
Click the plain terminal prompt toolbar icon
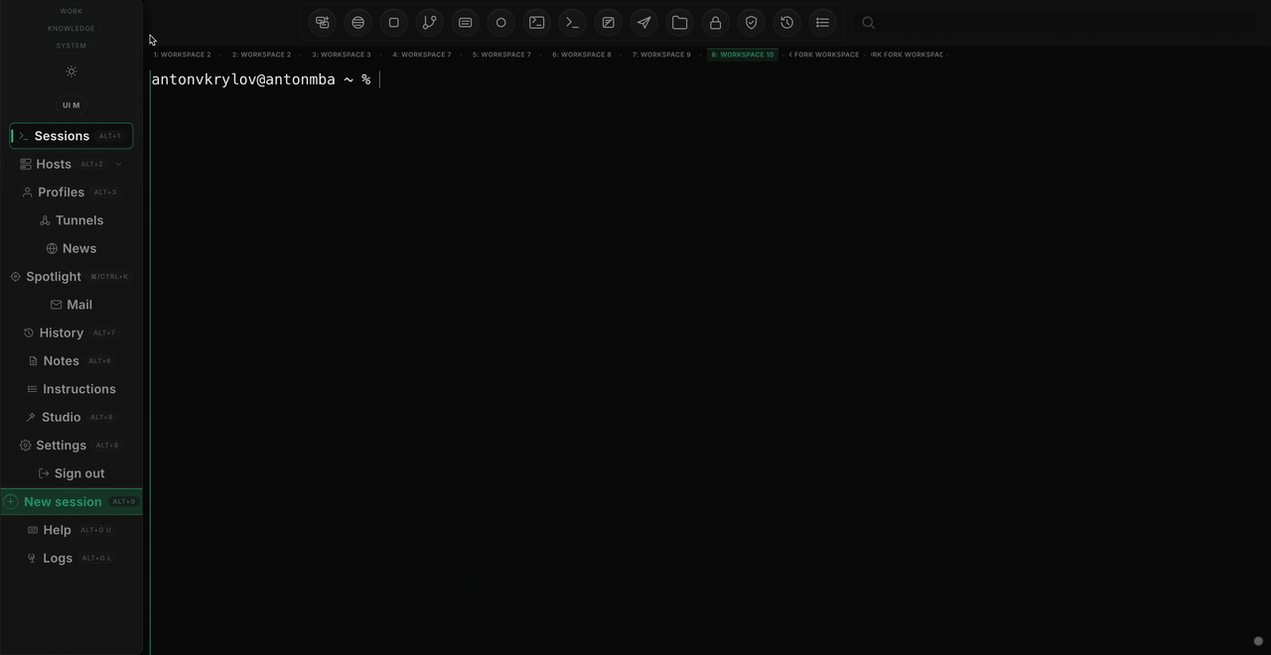pos(573,22)
